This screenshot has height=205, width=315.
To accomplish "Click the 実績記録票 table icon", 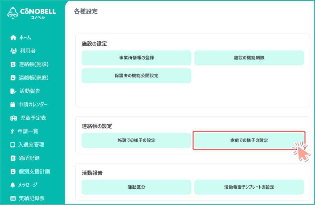I will coord(13,198).
